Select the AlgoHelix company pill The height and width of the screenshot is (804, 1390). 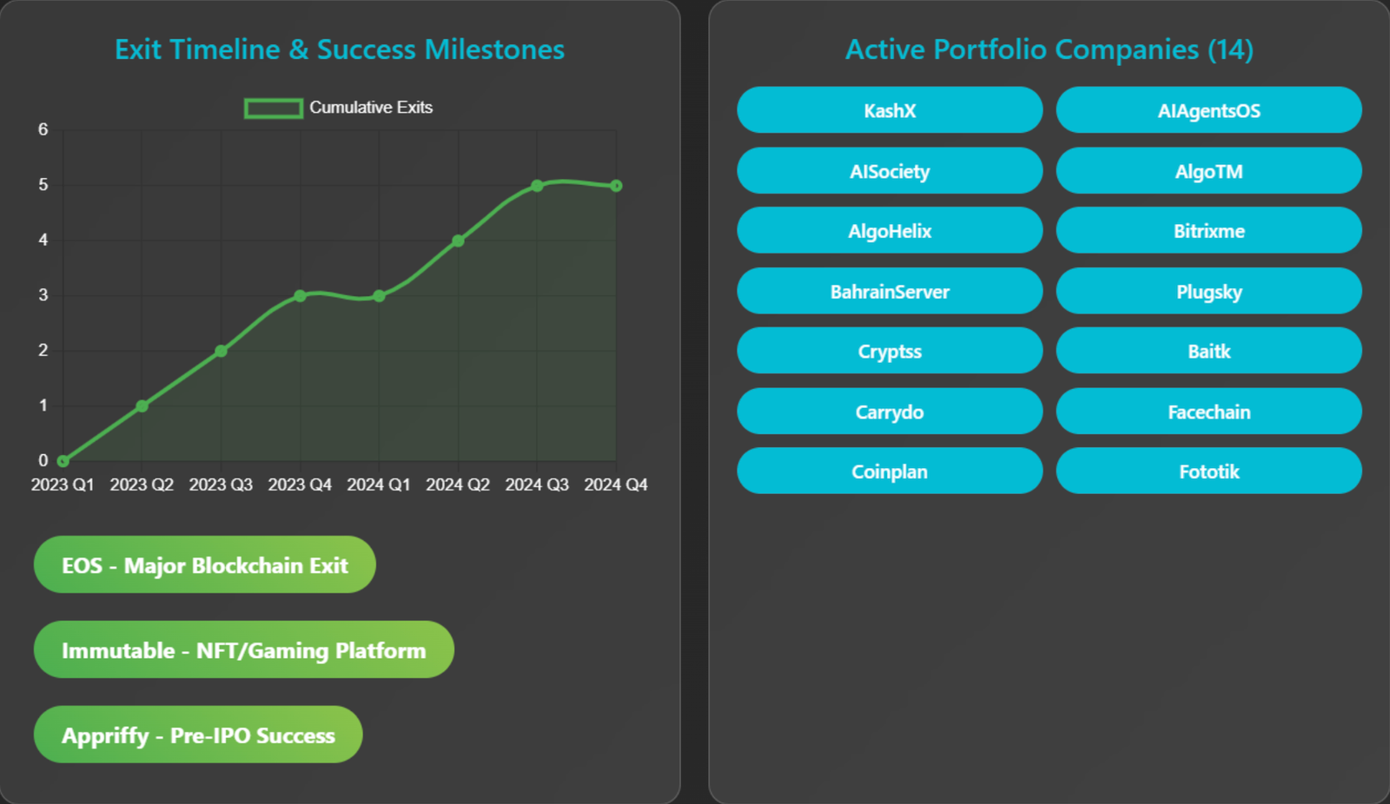tap(890, 231)
